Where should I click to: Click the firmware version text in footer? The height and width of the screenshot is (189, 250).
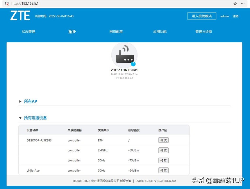156,181
